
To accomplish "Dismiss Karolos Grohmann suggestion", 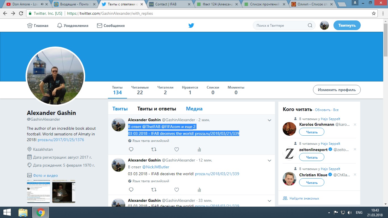I will [x=355, y=125].
